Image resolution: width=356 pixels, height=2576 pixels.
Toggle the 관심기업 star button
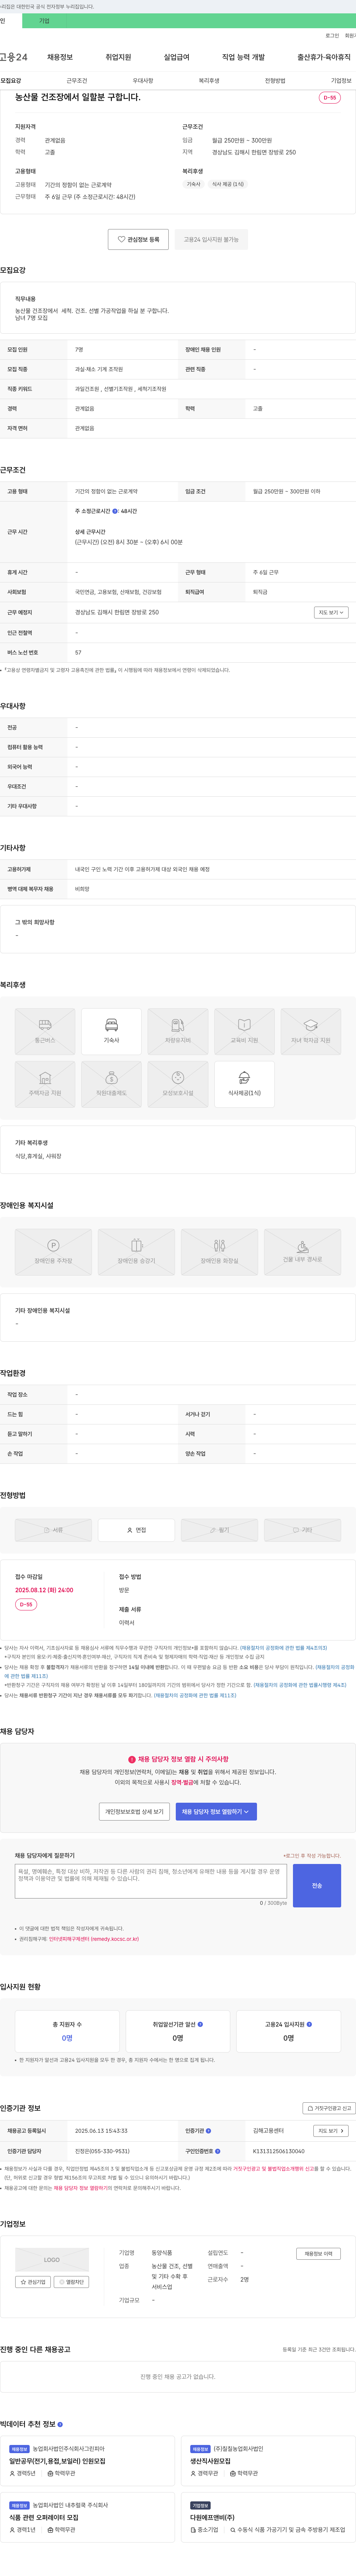33,2282
